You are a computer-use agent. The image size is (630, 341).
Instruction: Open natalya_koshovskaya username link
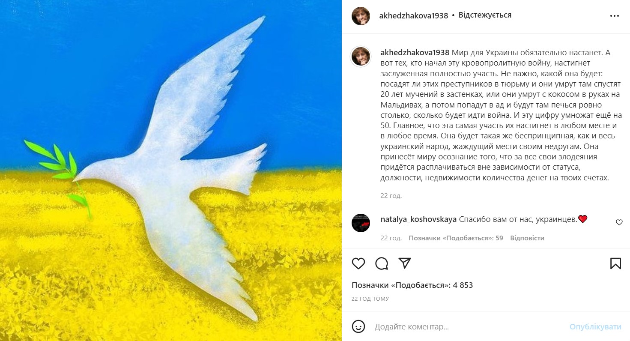tap(418, 219)
